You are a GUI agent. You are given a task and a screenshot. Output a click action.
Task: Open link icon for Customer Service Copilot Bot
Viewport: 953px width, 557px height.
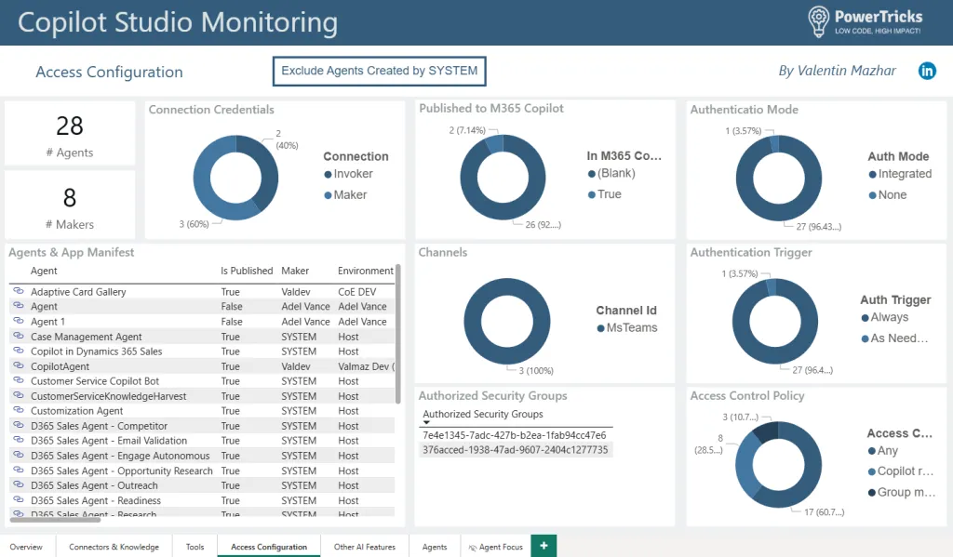[x=19, y=381]
